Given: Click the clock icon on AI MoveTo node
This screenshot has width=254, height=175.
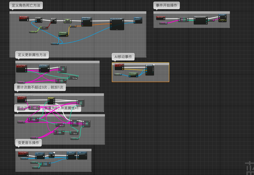Looking at the screenshot, I should pos(154,65).
